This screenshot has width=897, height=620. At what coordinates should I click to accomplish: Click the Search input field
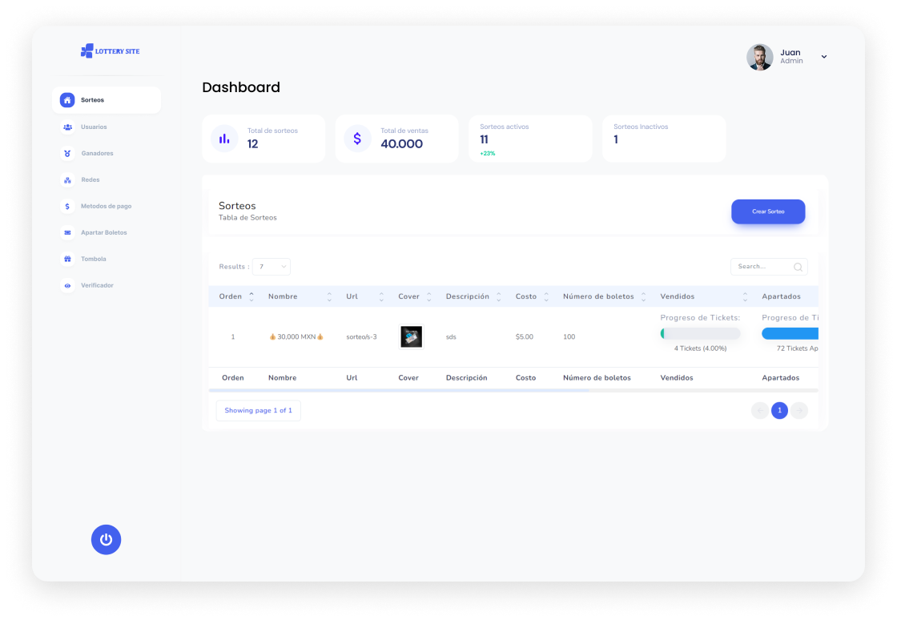[x=762, y=267]
